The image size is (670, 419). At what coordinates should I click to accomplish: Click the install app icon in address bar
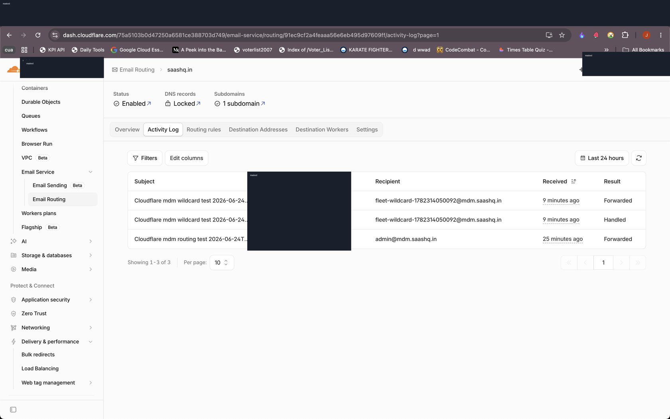tap(549, 35)
